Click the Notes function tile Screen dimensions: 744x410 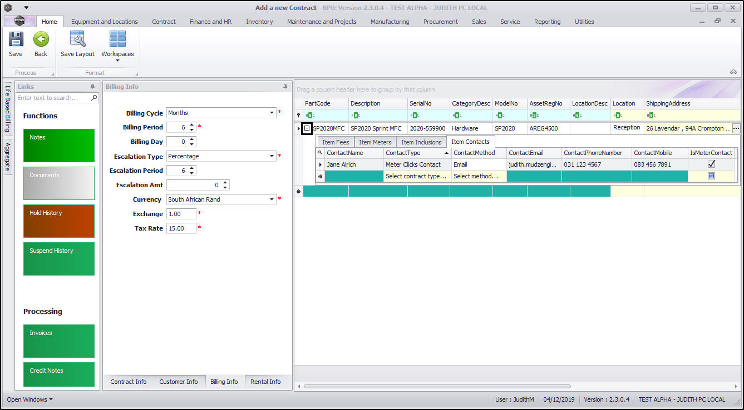(x=59, y=145)
